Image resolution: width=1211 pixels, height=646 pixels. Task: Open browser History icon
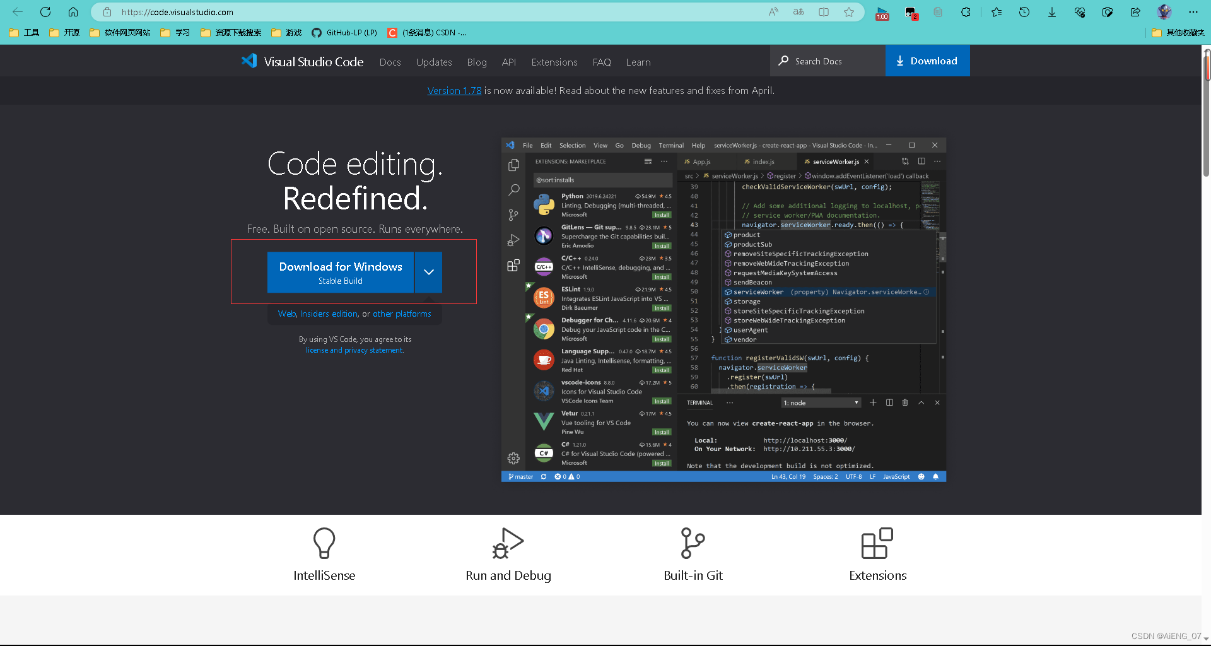(x=1024, y=12)
